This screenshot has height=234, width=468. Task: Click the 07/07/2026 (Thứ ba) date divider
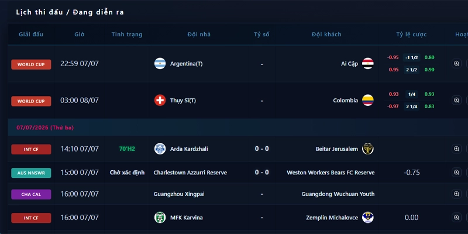click(45, 128)
